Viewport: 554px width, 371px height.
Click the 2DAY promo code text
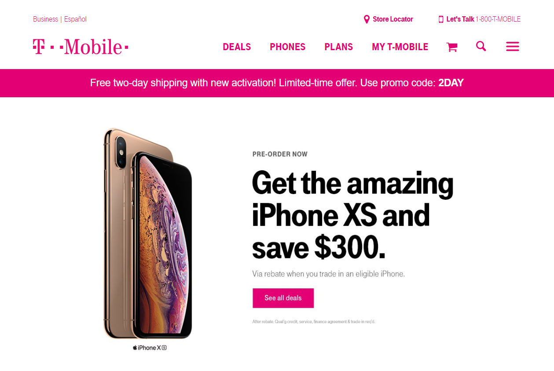pos(451,83)
